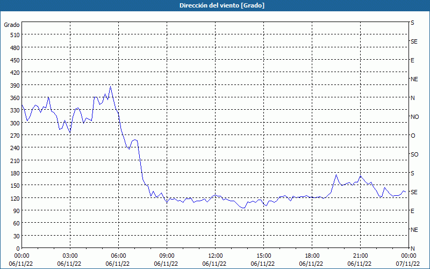Click the wind line peak near 390 degrees

[110, 87]
